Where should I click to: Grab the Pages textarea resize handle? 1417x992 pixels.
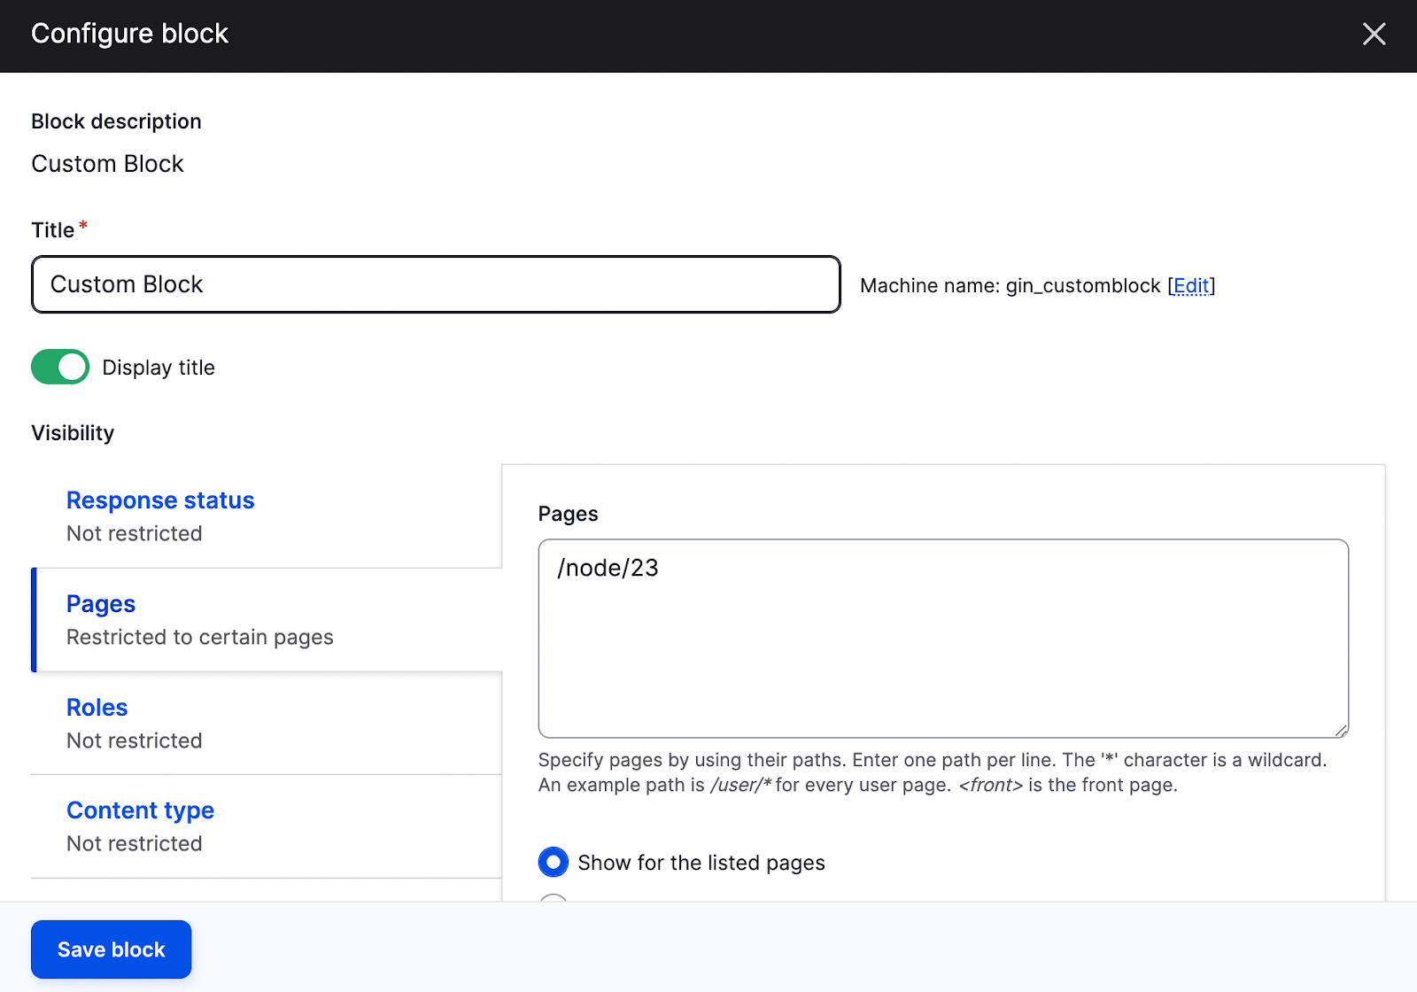(1341, 731)
